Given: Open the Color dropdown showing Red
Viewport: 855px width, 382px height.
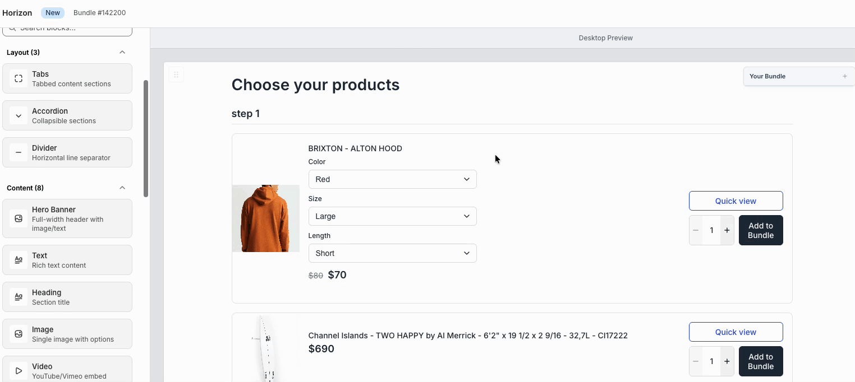Looking at the screenshot, I should click(392, 179).
